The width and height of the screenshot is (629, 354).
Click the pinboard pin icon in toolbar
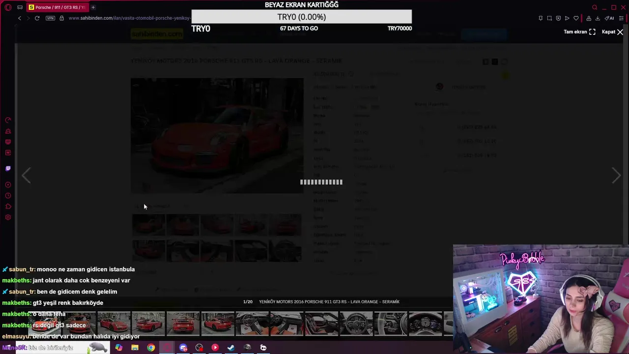(x=541, y=18)
